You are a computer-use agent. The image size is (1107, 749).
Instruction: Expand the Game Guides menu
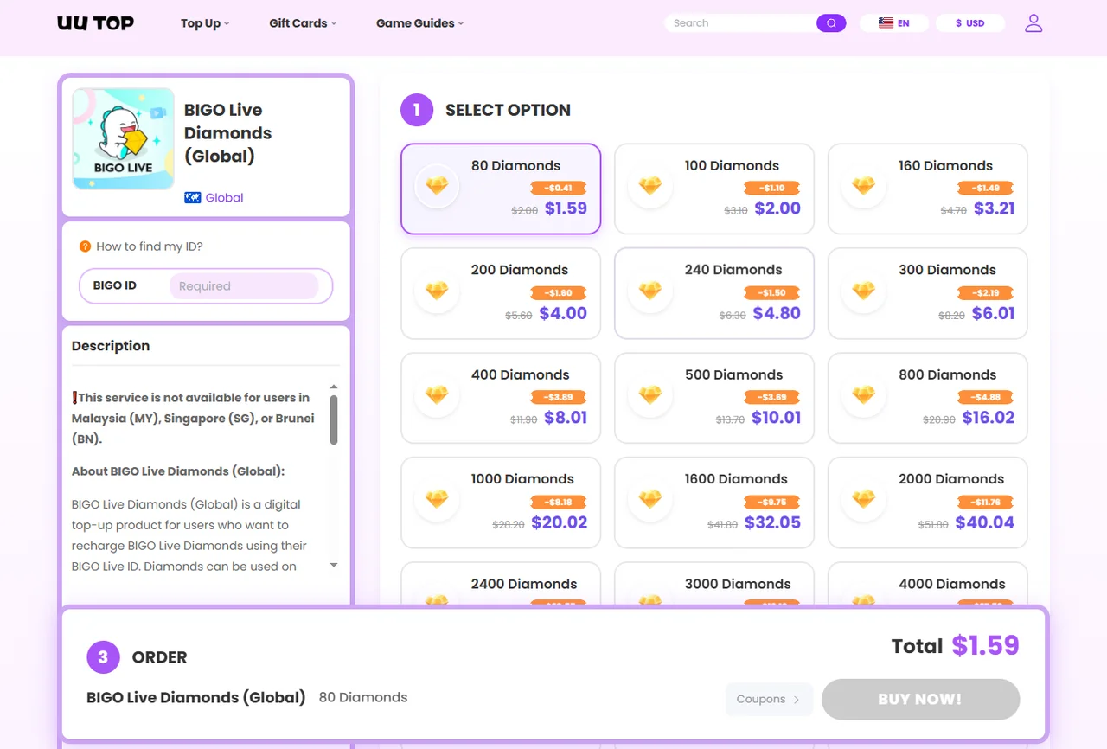point(419,23)
